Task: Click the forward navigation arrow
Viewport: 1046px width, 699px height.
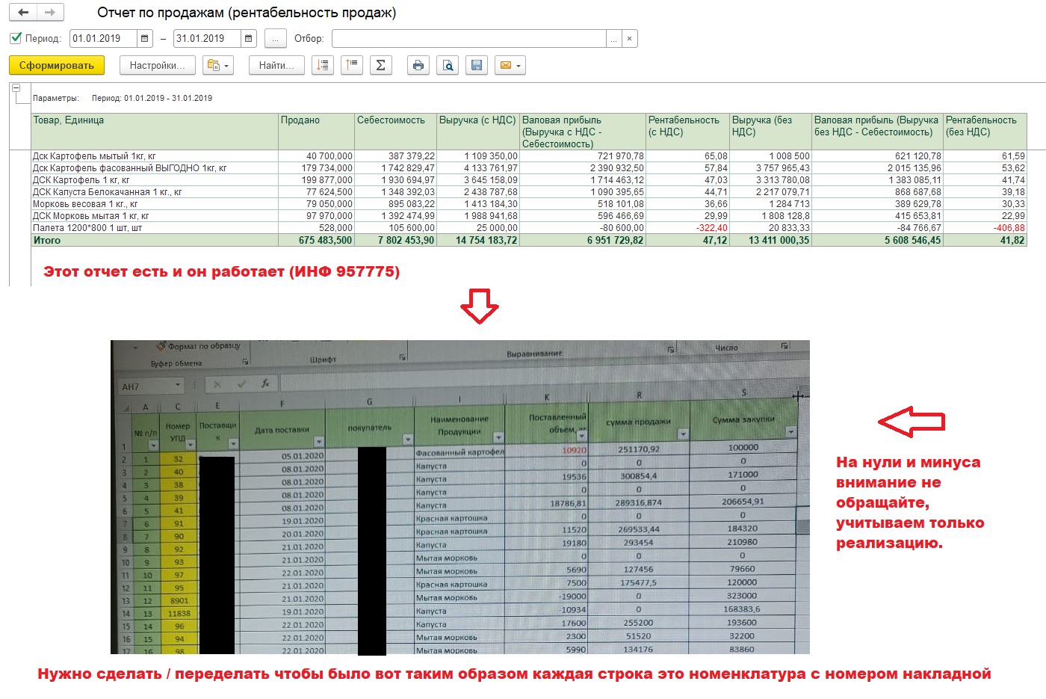Action: pos(50,12)
